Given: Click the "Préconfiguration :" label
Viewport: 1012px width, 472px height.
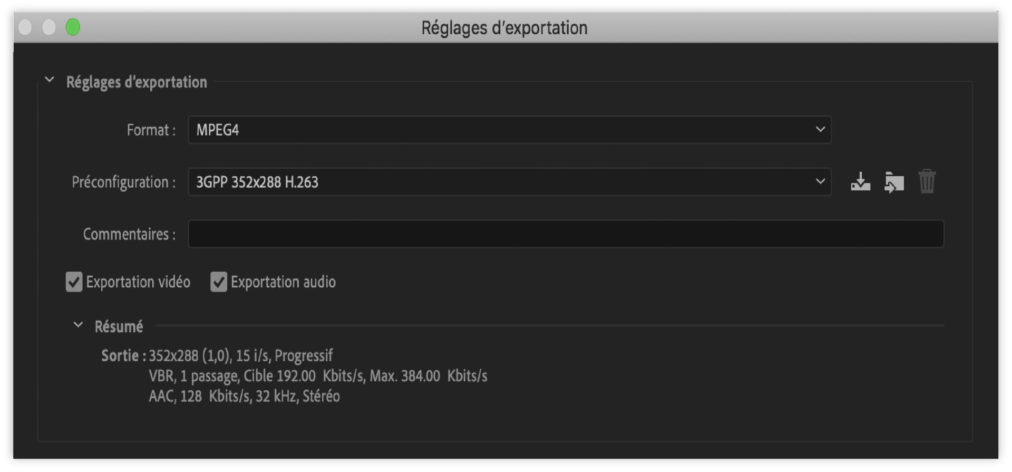Looking at the screenshot, I should coord(123,182).
